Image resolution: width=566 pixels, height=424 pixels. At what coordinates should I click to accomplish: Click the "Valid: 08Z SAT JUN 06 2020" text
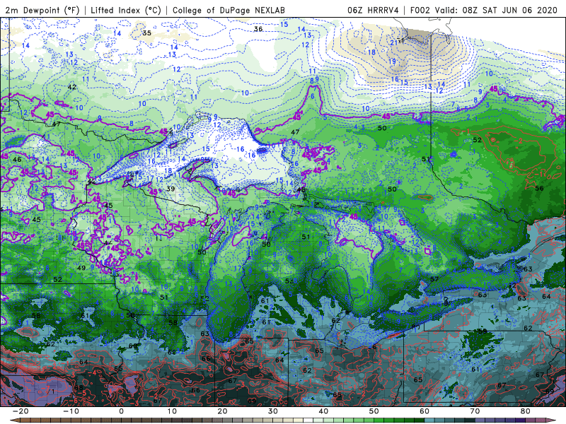point(497,10)
